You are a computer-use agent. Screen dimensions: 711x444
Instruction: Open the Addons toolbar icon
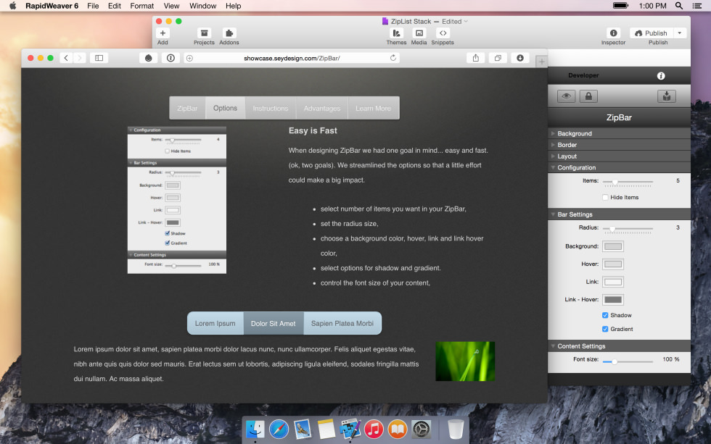click(229, 33)
